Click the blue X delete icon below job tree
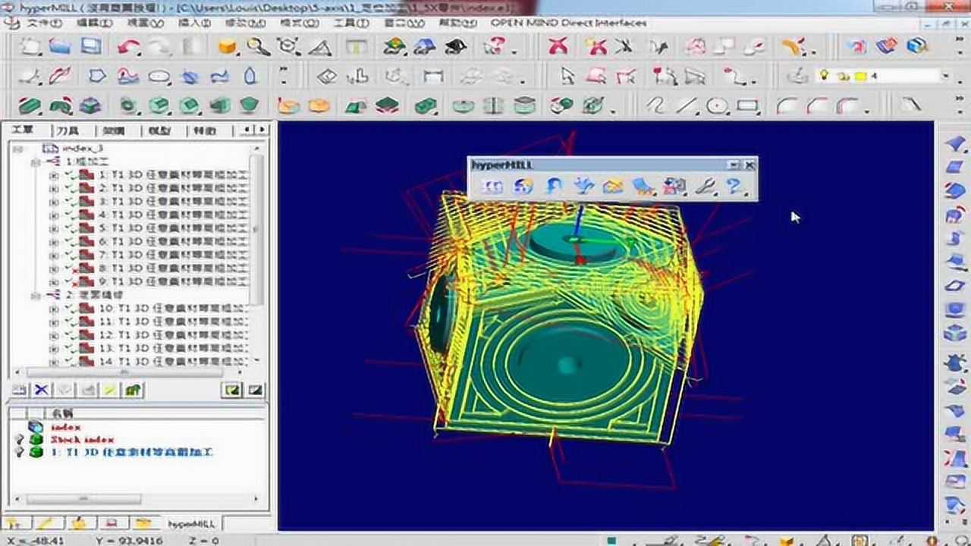Viewport: 971px width, 546px height. (x=42, y=390)
